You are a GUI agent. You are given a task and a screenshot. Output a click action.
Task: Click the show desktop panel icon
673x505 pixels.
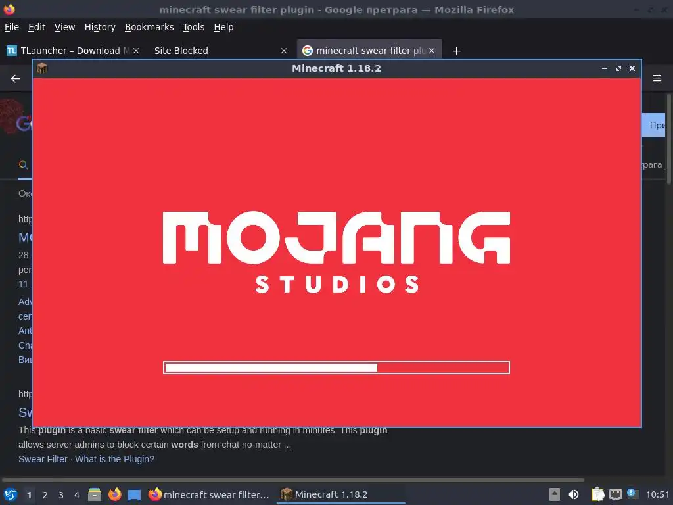pyautogui.click(x=134, y=494)
